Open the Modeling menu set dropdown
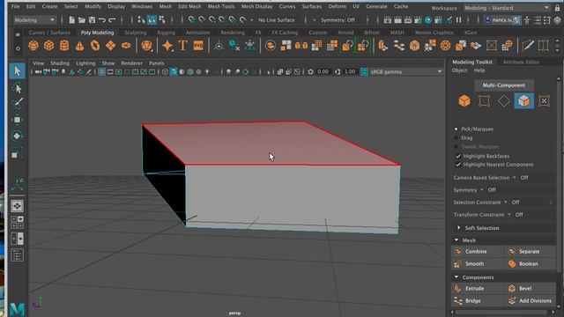 tap(34, 20)
